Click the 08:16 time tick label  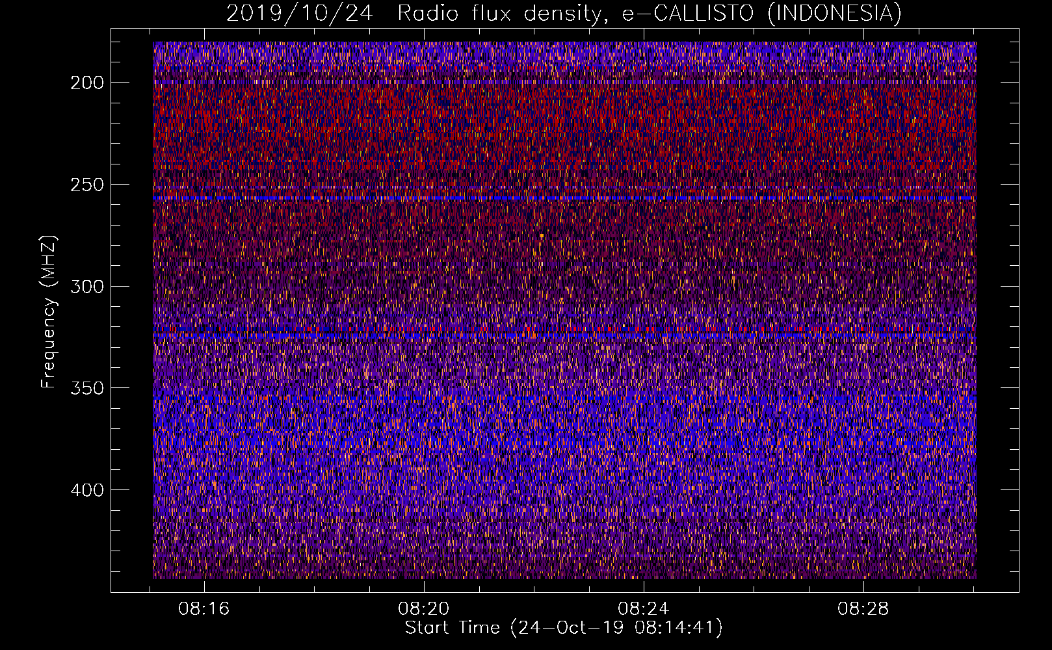coord(204,609)
